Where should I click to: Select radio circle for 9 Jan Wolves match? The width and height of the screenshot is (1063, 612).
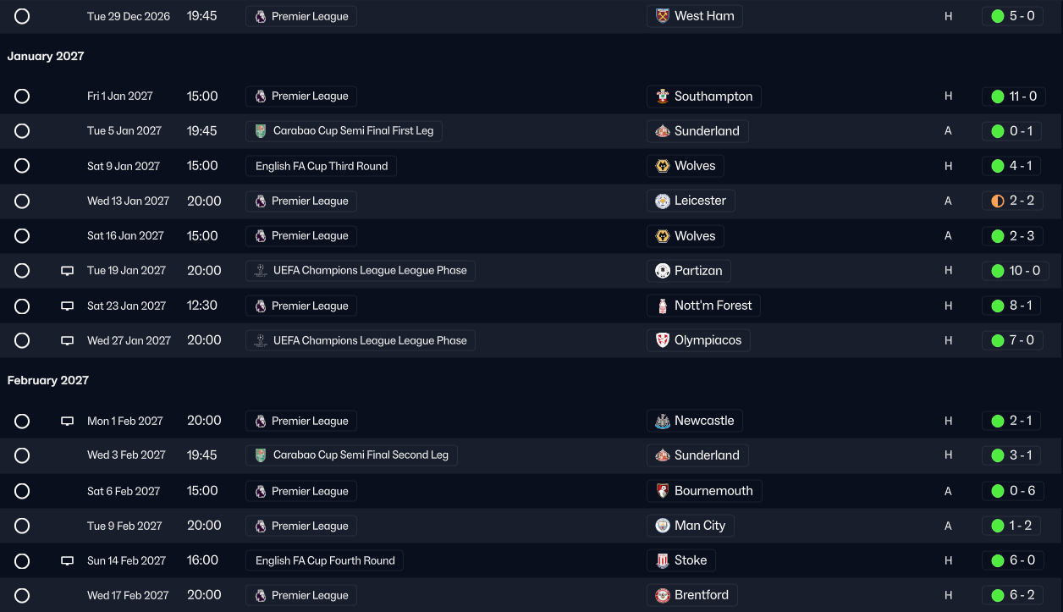click(22, 166)
